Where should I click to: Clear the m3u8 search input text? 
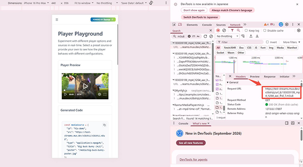click(189, 36)
